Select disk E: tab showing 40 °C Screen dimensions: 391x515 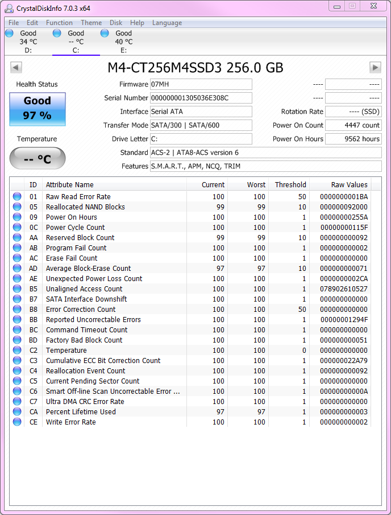tap(123, 42)
